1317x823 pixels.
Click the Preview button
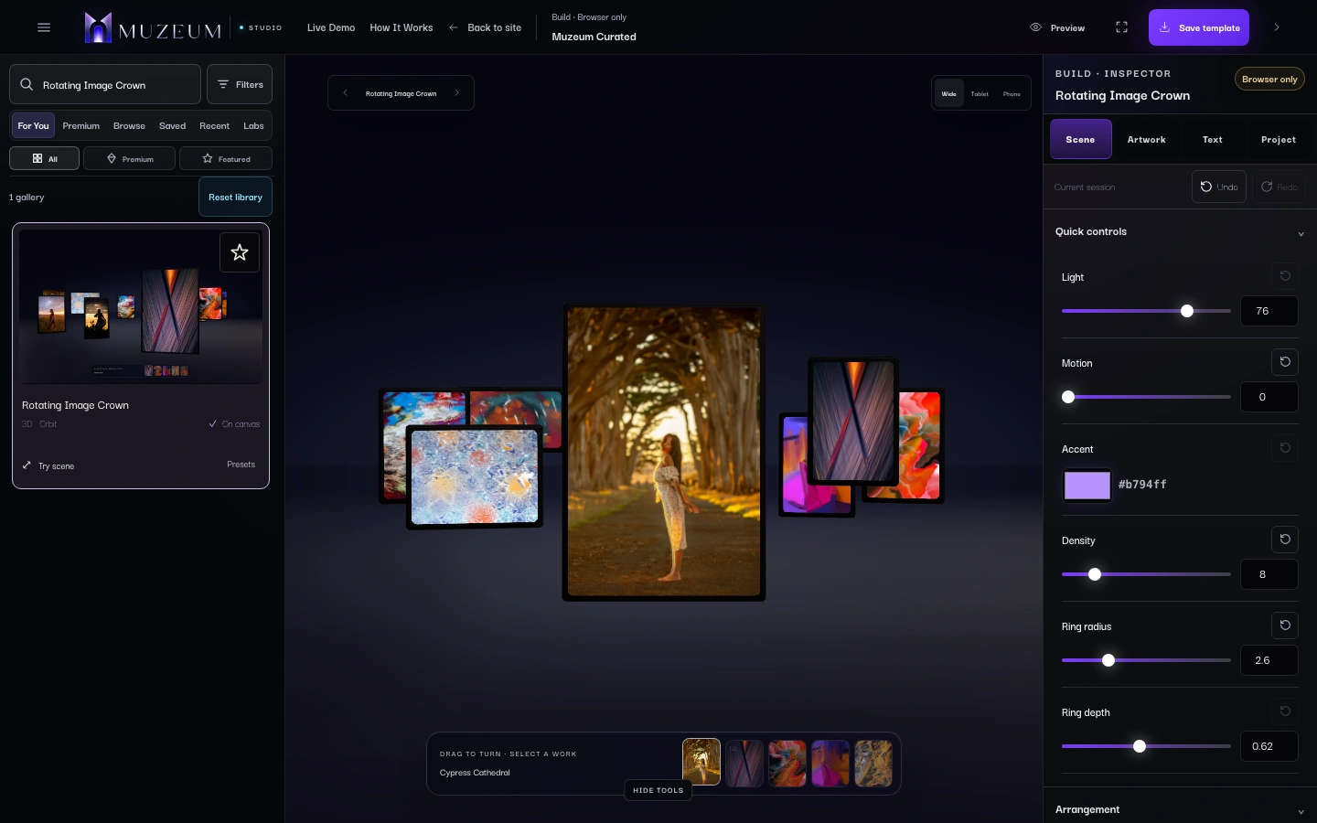pos(1057,27)
